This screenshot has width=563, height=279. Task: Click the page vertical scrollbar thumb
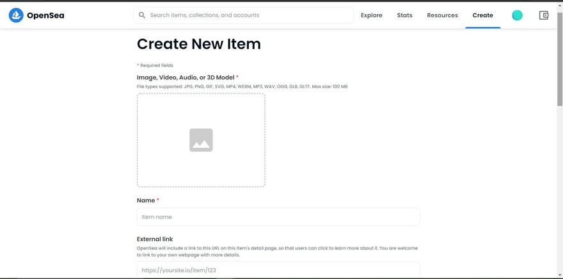point(560,58)
